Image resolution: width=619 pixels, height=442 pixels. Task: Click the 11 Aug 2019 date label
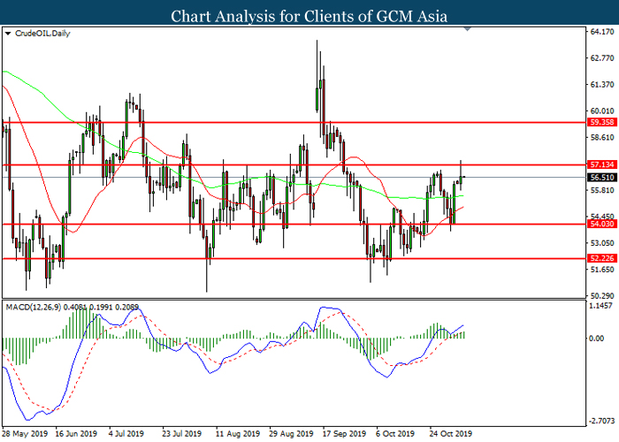click(238, 434)
